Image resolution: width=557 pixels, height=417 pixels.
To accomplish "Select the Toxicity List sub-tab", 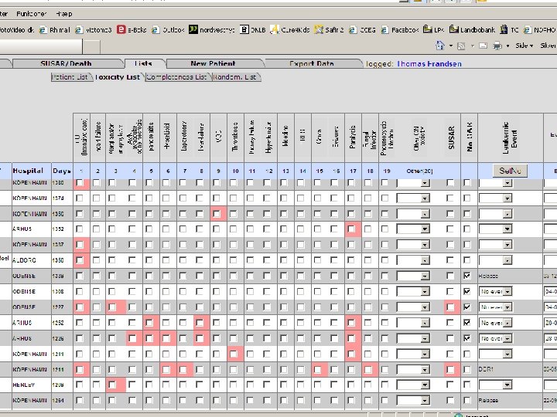I will 118,77.
